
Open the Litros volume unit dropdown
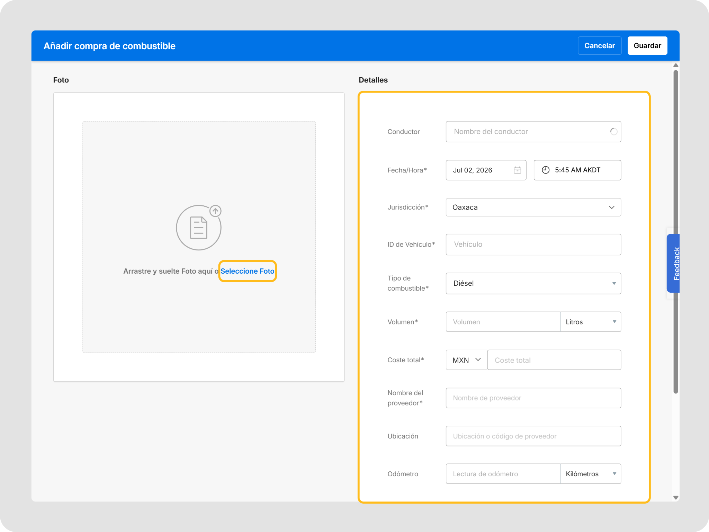[591, 322]
